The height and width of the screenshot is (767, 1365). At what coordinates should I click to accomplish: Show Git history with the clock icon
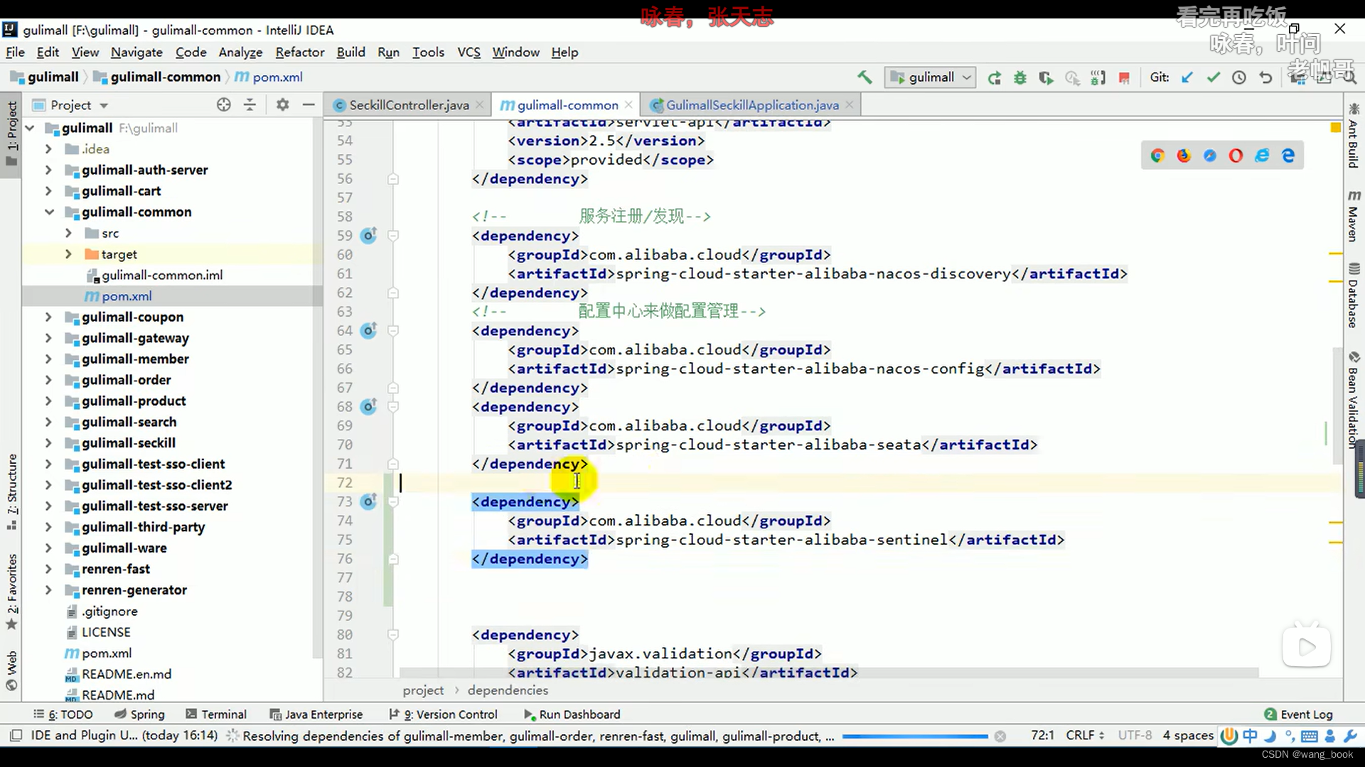[1239, 77]
